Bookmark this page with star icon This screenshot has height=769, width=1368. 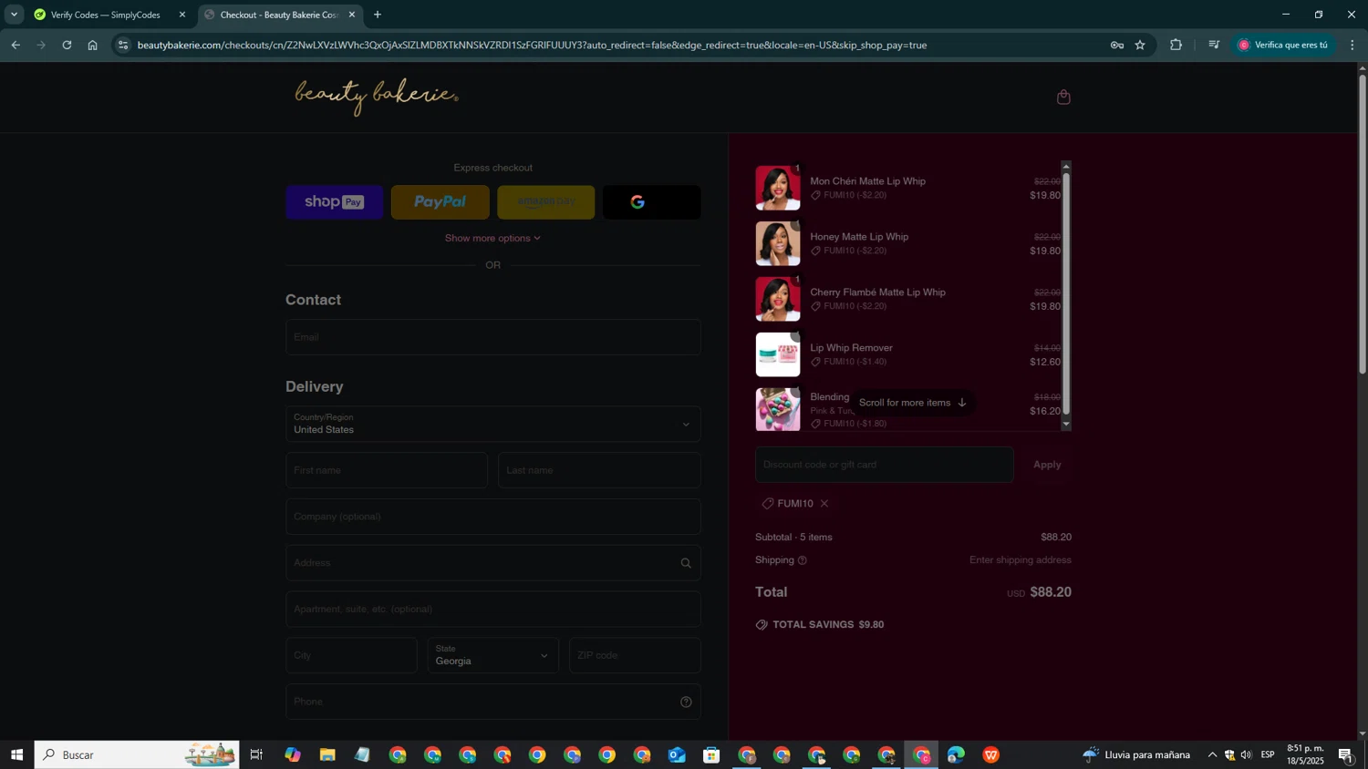click(1140, 45)
